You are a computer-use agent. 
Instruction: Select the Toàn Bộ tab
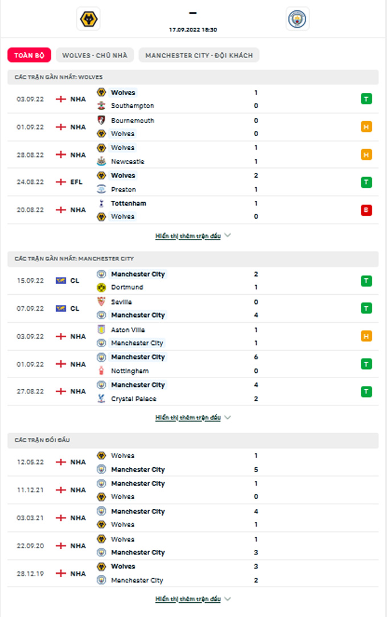[x=29, y=55]
